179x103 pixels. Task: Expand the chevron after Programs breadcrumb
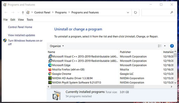coord(69,12)
